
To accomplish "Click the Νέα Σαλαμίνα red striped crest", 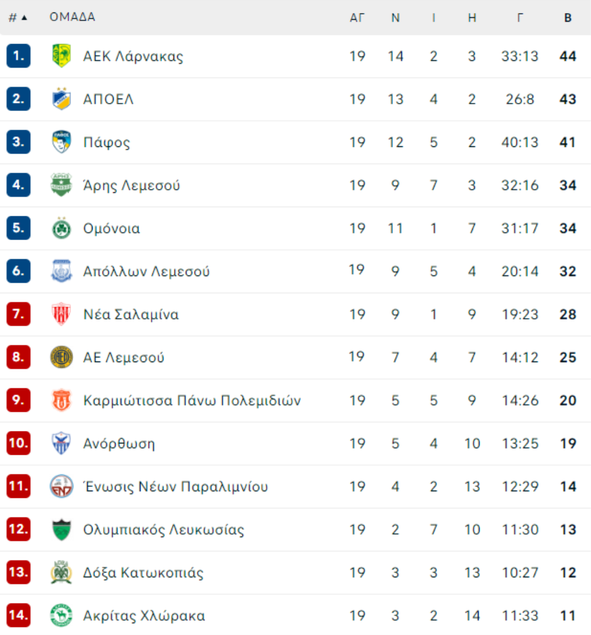I will click(62, 314).
